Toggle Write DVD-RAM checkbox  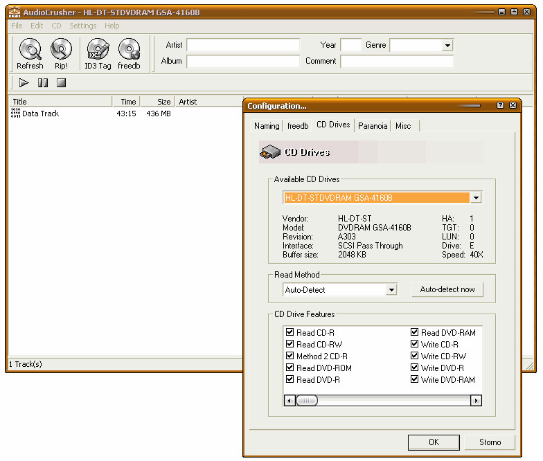[x=414, y=379]
